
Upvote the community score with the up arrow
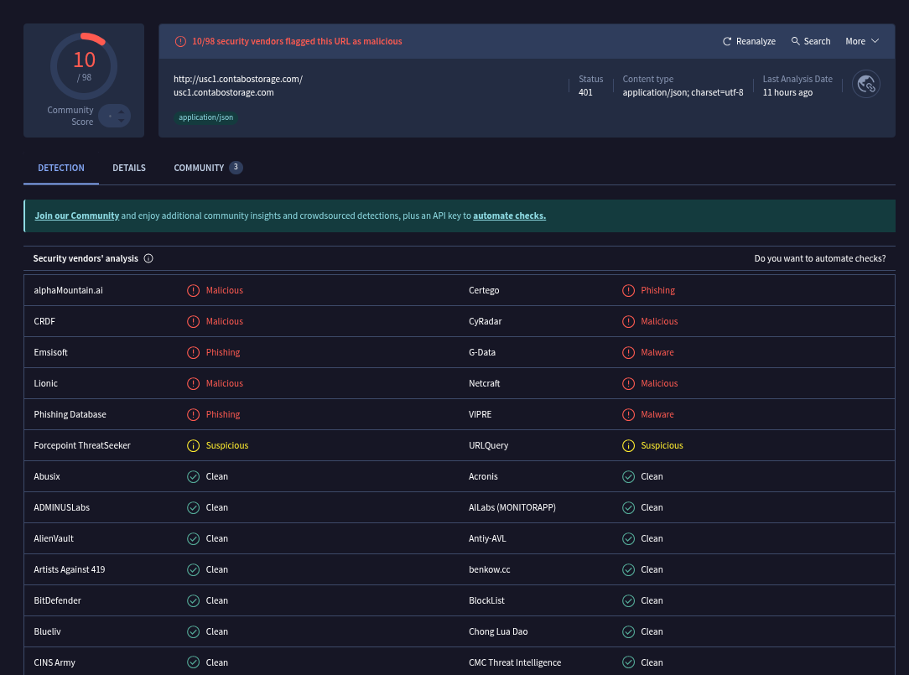click(121, 111)
